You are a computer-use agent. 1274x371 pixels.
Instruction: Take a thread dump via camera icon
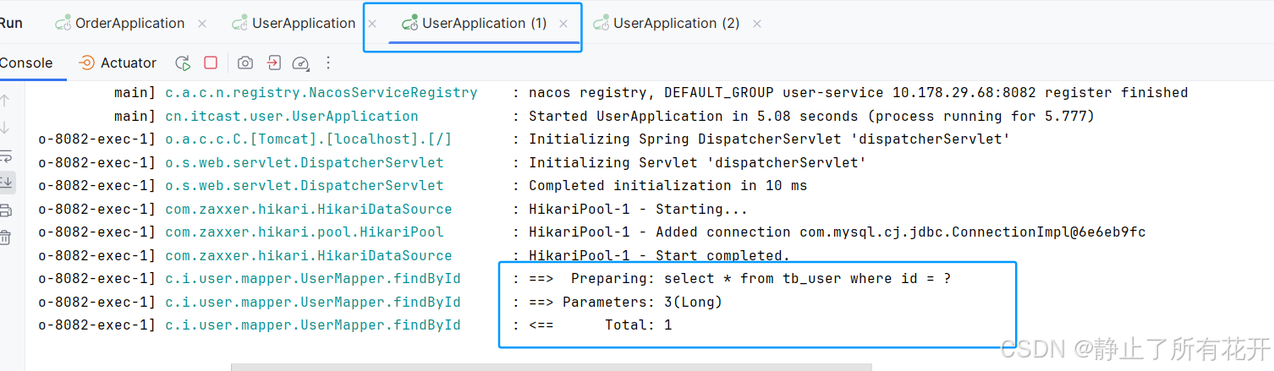point(244,63)
